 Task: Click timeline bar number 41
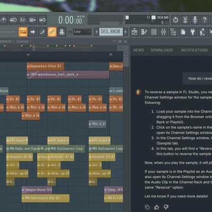(110, 55)
